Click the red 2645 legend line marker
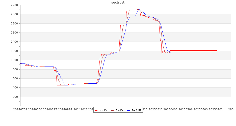 [96, 110]
